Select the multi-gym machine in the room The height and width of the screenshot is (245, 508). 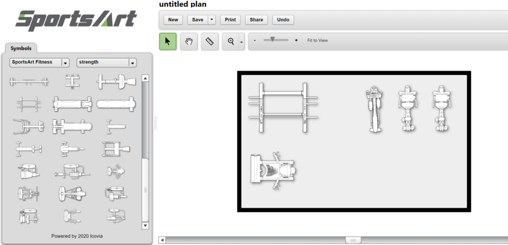pyautogui.click(x=273, y=171)
